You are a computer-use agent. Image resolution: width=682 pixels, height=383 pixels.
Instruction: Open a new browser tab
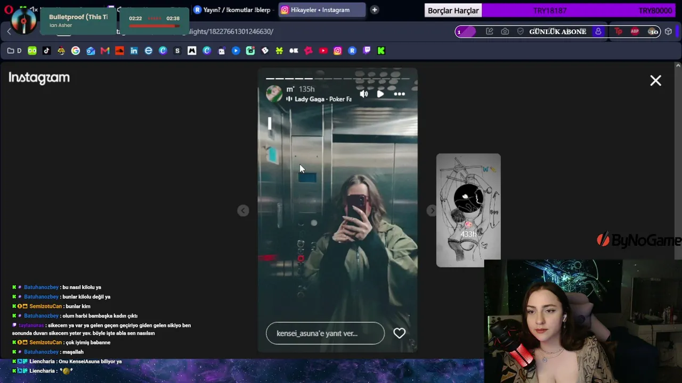point(375,10)
